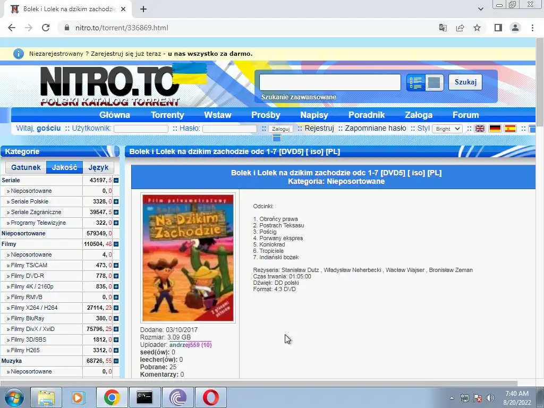Screen dimensions: 544x408
Task: Open the BitTorrent client taskbar icon
Action: [177, 397]
